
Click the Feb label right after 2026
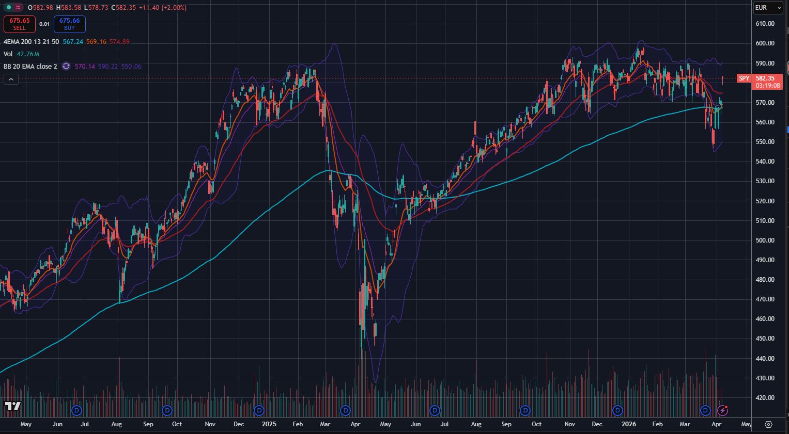click(x=657, y=424)
